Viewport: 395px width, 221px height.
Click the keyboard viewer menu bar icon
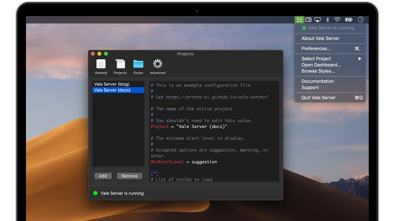[308, 20]
